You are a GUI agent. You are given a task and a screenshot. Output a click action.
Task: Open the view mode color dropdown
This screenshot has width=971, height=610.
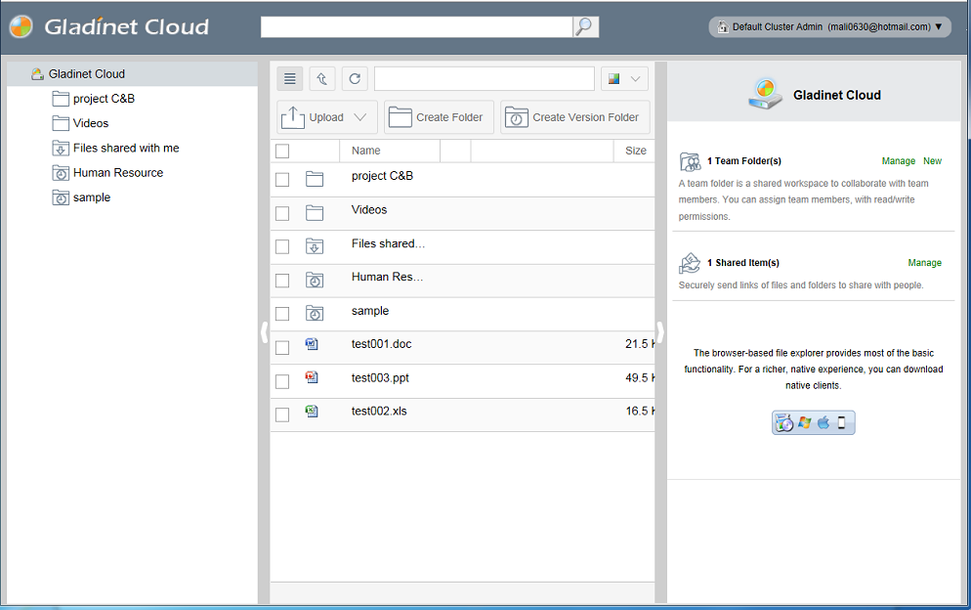point(625,79)
